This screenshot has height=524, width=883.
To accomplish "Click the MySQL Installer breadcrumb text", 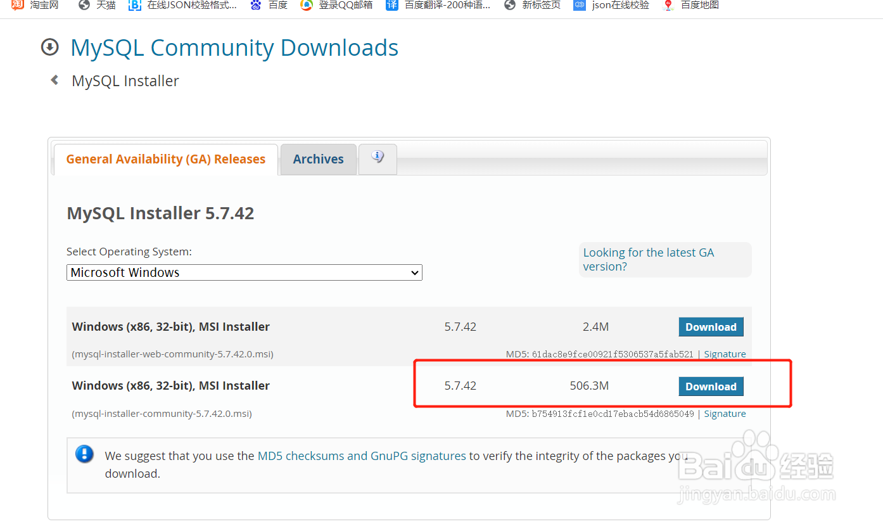I will (x=125, y=81).
